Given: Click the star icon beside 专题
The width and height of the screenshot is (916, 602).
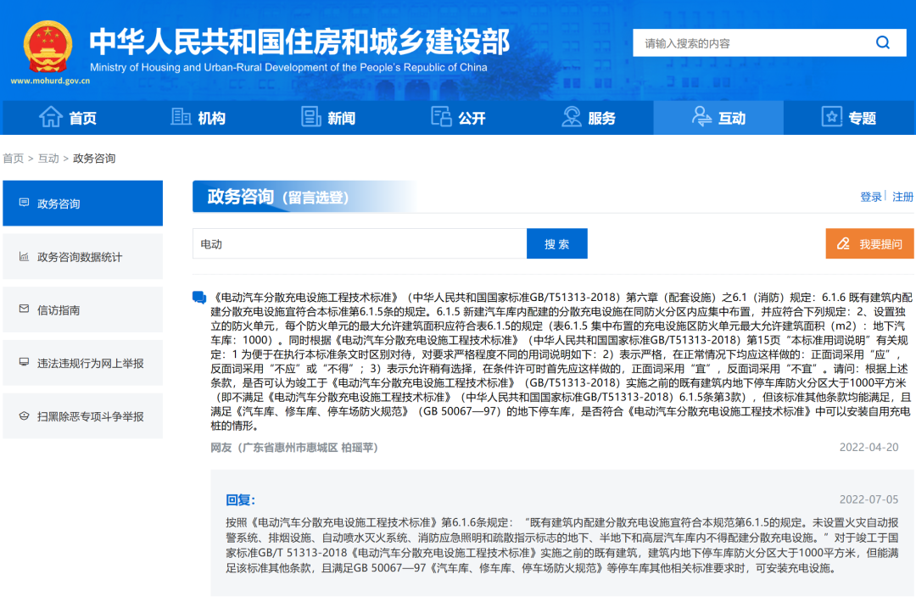Looking at the screenshot, I should [832, 118].
